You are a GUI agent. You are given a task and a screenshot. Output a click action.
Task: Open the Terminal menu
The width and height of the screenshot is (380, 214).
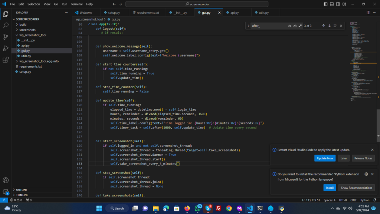click(x=77, y=4)
